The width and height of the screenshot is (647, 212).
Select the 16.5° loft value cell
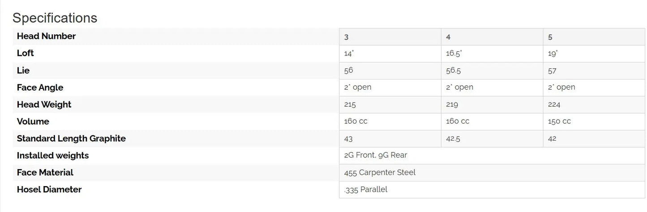454,54
